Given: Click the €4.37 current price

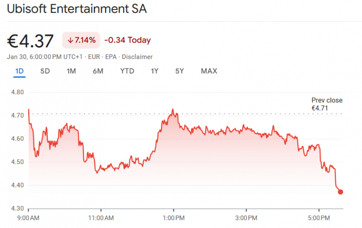Looking at the screenshot, I should (30, 41).
